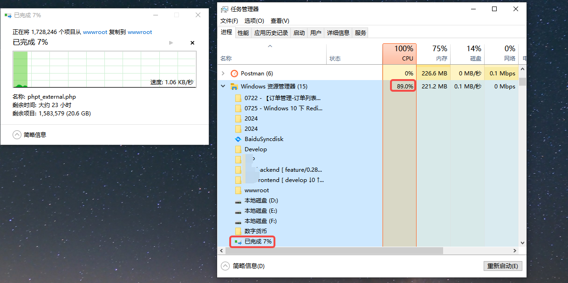
Task: Click the 本地磁盘 (D:) drive icon
Action: coord(238,201)
